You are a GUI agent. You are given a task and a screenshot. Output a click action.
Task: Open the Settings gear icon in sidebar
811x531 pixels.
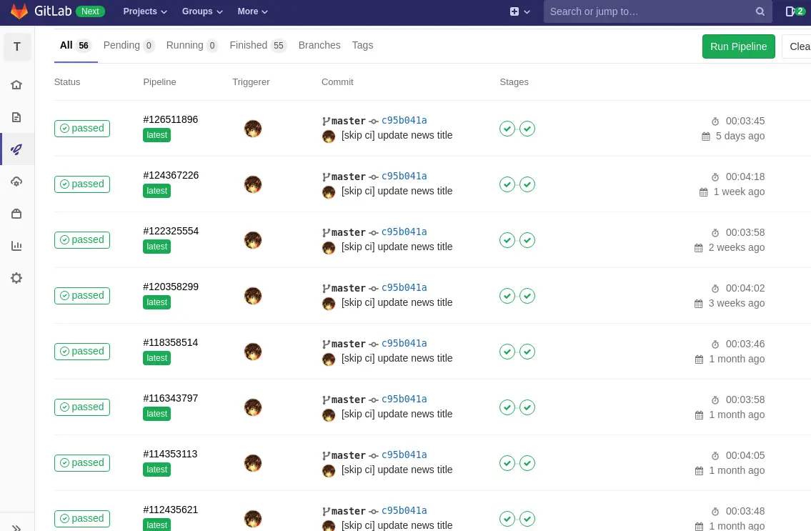pos(16,278)
